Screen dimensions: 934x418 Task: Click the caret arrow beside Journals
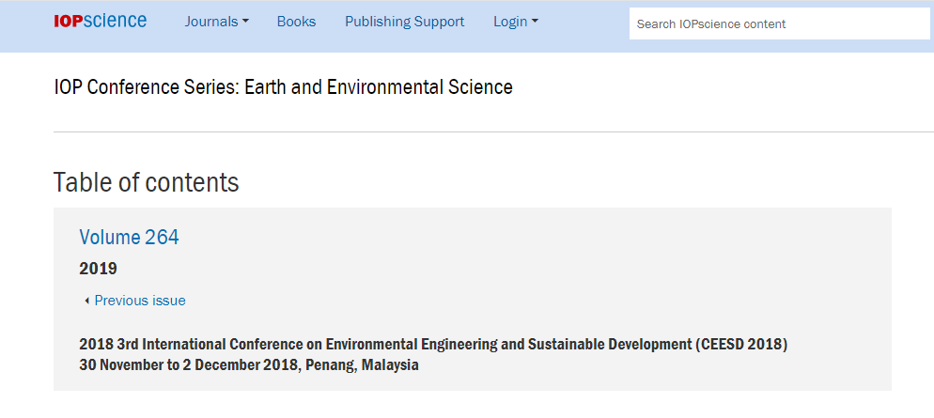[246, 22]
